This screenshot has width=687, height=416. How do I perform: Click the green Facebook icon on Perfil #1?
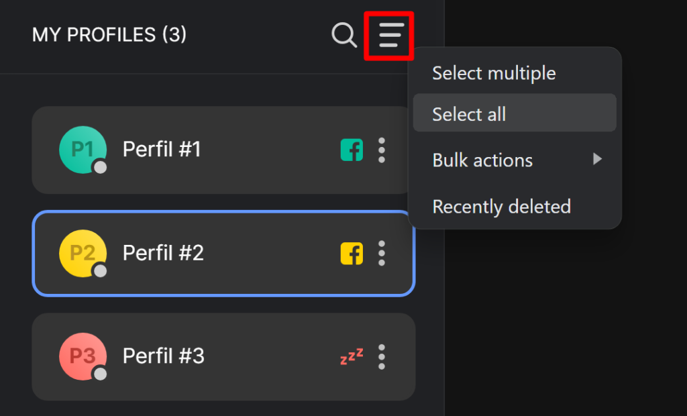(x=352, y=150)
